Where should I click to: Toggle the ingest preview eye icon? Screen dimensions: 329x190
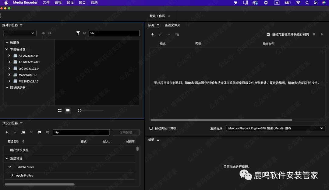point(84,33)
